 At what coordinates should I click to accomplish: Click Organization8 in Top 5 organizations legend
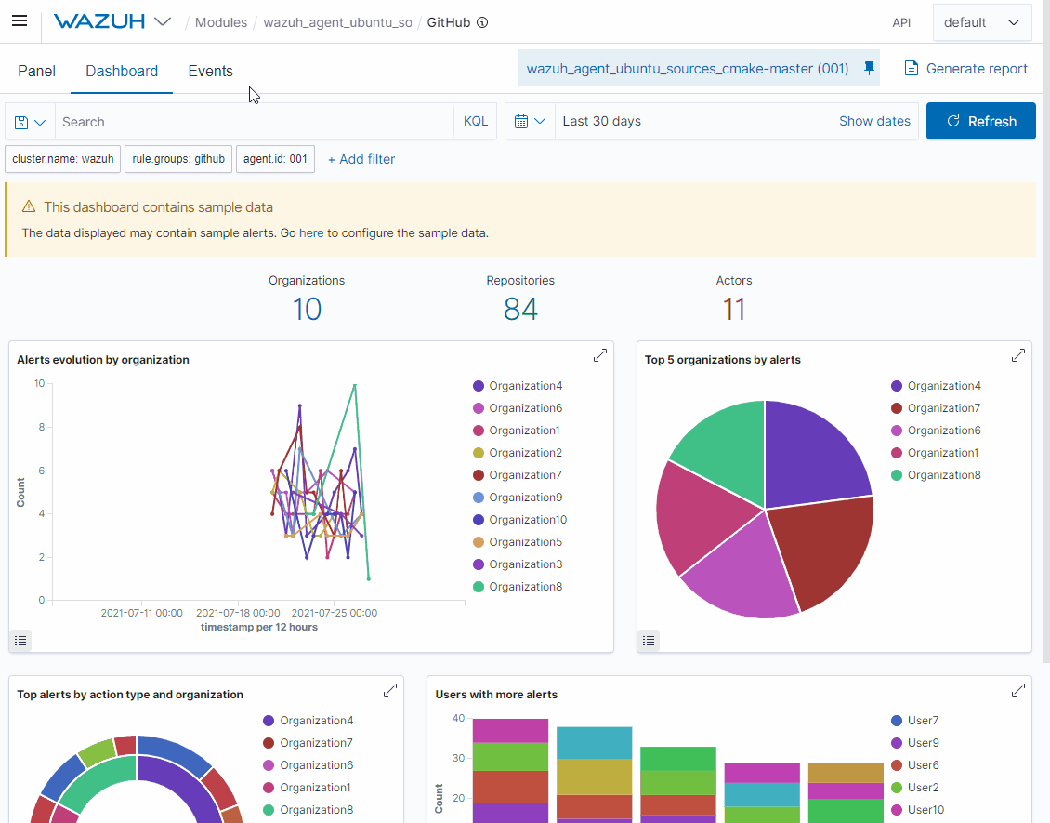pos(936,475)
